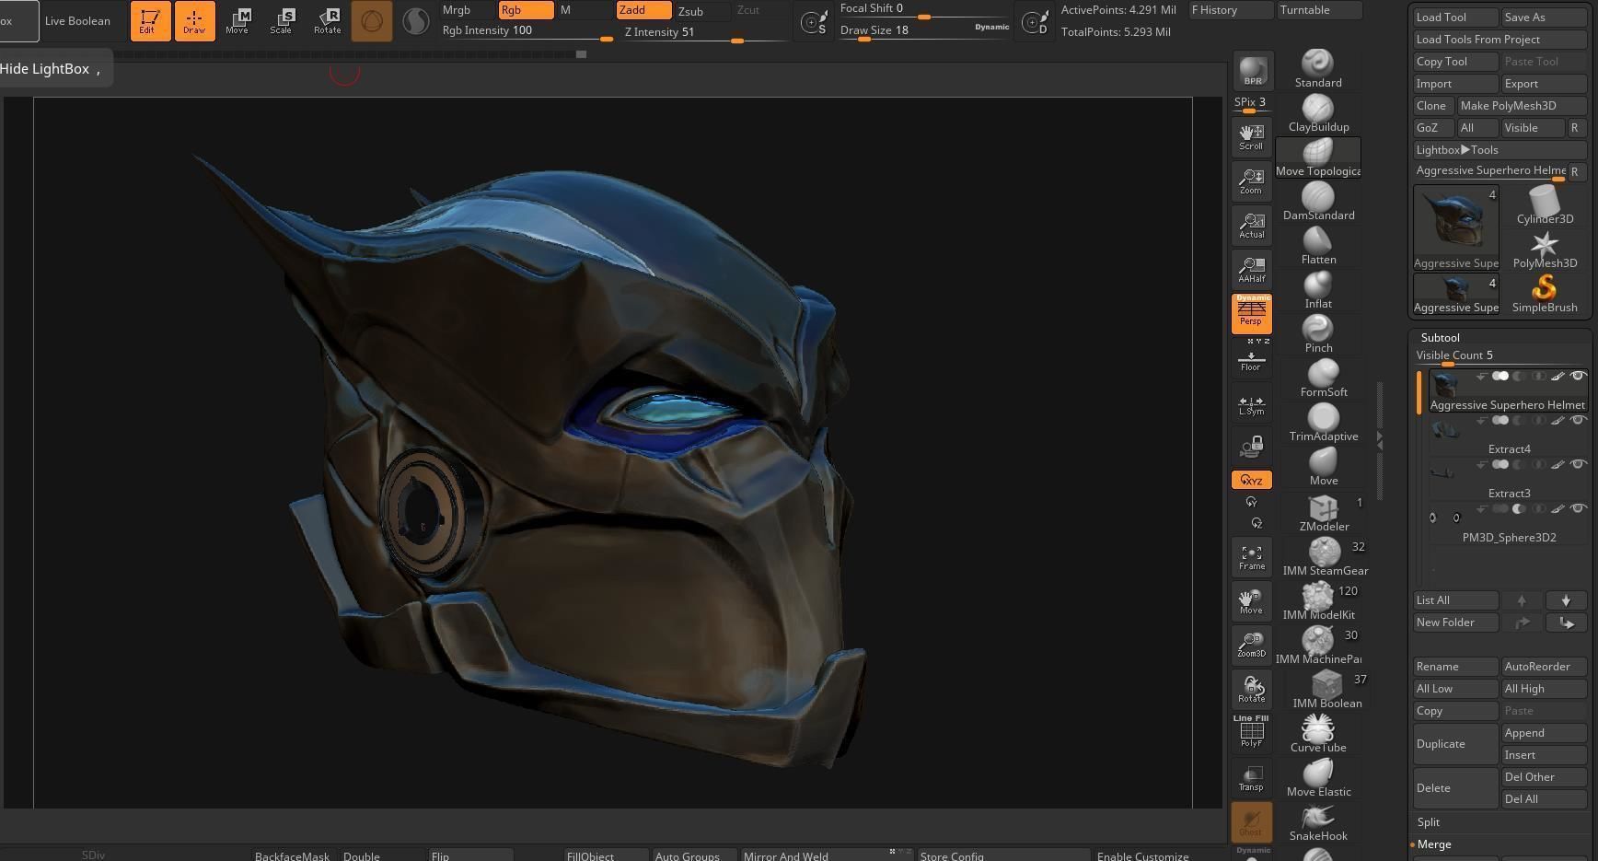The width and height of the screenshot is (1598, 861).
Task: Select the SnakeHook brush
Action: pos(1318,823)
